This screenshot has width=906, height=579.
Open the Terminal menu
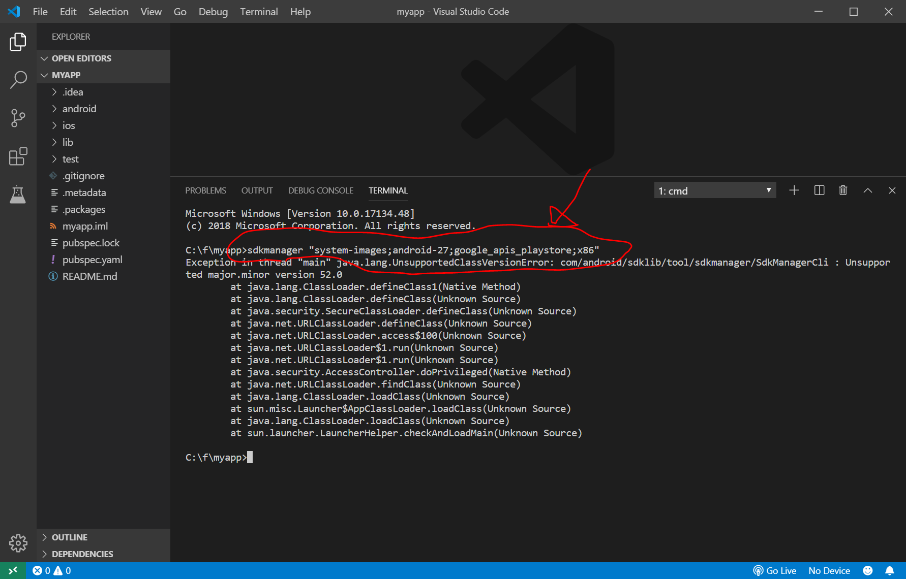pyautogui.click(x=259, y=12)
